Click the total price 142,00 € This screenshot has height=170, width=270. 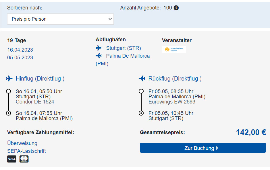pos(251,132)
